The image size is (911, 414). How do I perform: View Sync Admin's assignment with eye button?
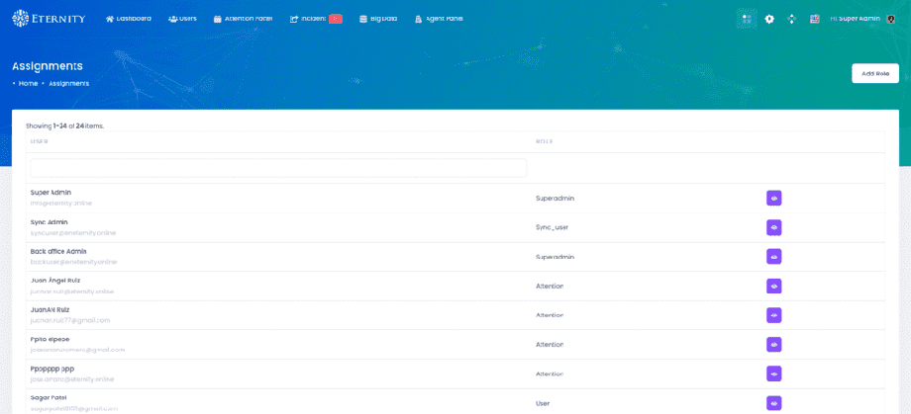tap(773, 227)
